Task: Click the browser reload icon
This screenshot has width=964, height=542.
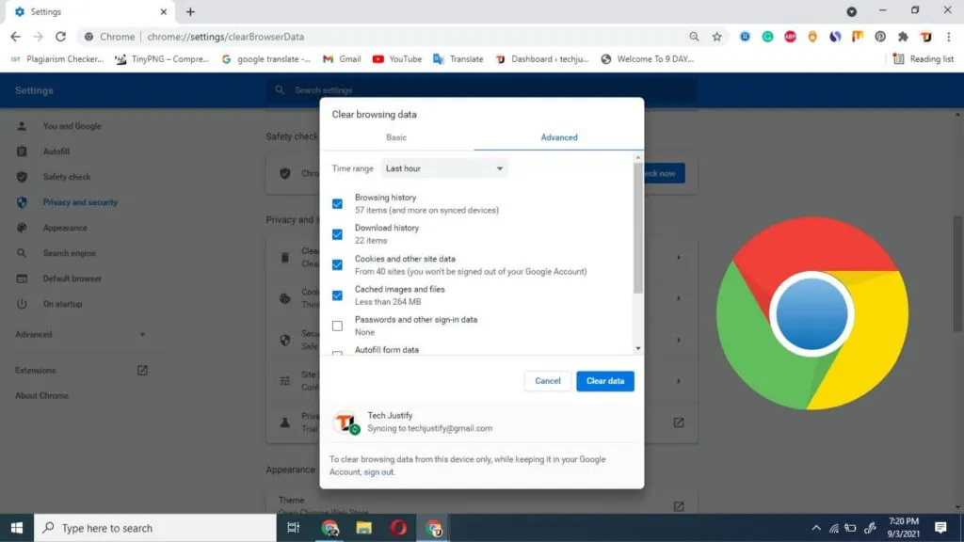Action: [61, 37]
